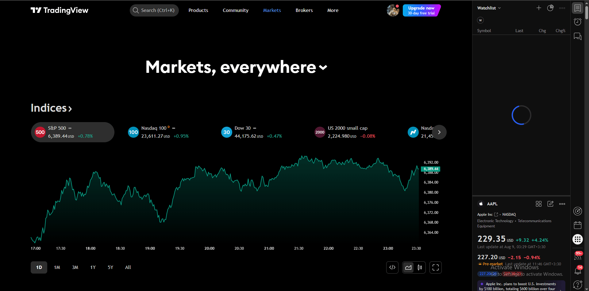This screenshot has height=291, width=589.
Task: Open the AAPL details three-dot menu
Action: click(562, 204)
